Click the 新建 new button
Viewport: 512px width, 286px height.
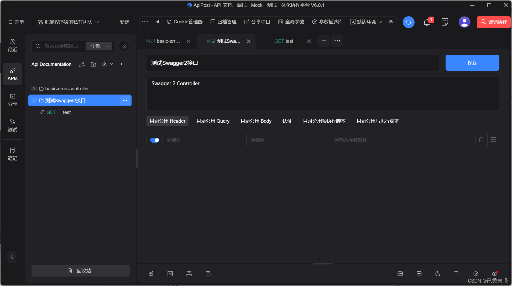coord(122,22)
